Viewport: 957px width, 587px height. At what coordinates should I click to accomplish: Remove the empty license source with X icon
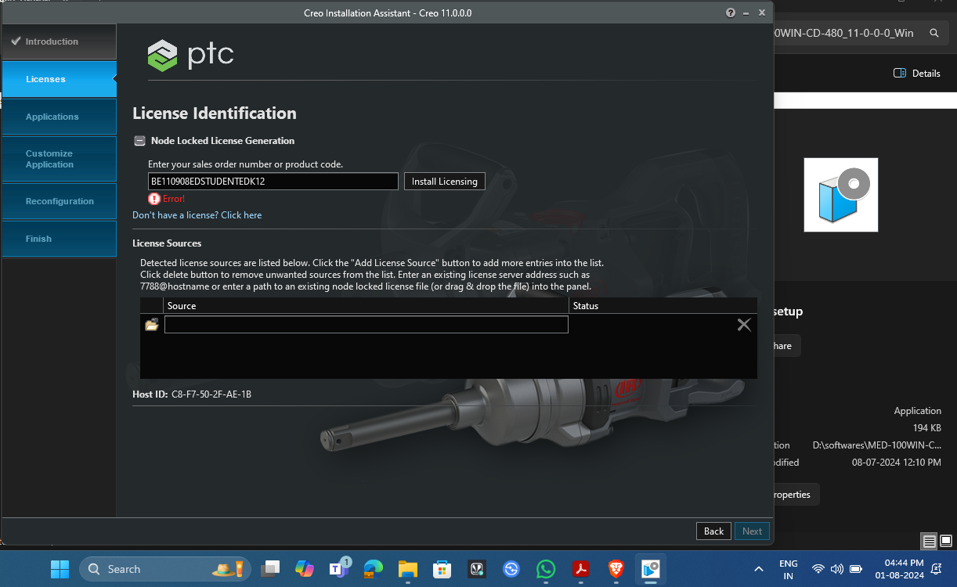(743, 324)
